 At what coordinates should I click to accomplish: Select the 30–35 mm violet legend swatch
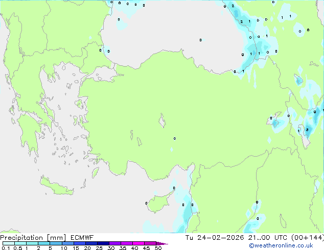coord(115,243)
